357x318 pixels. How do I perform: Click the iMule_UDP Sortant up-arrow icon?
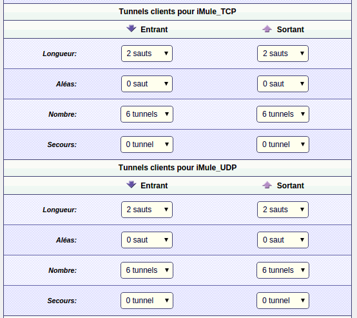coord(267,185)
